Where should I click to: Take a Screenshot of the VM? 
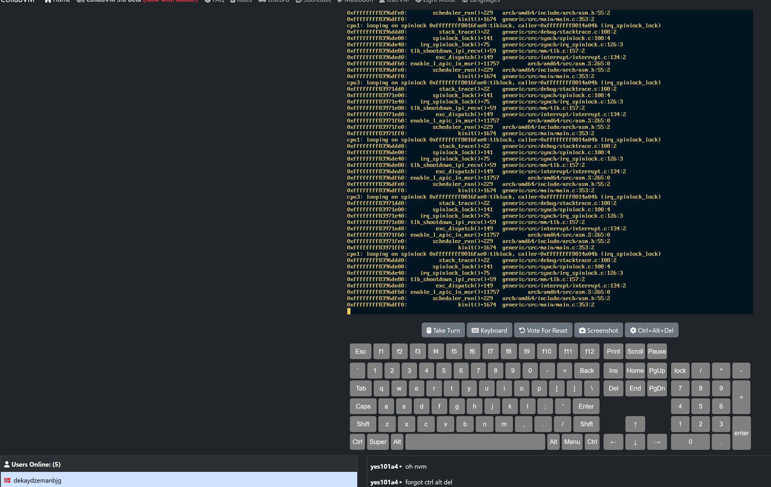pos(598,330)
